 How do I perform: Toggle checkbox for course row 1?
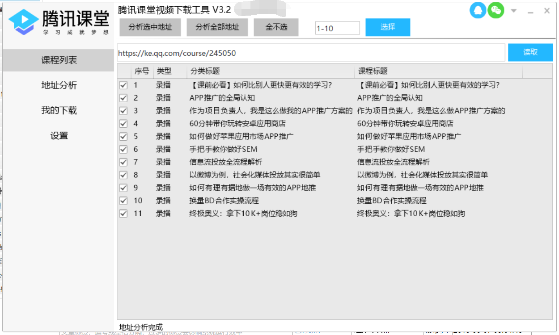[123, 85]
